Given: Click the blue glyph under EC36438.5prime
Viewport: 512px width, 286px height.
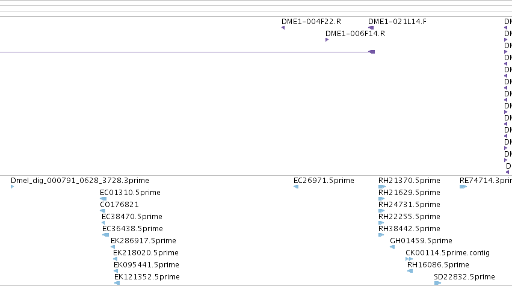Looking at the screenshot, I should point(105,235).
